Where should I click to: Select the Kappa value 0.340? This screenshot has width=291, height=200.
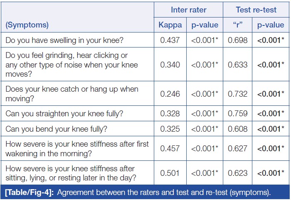(170, 65)
